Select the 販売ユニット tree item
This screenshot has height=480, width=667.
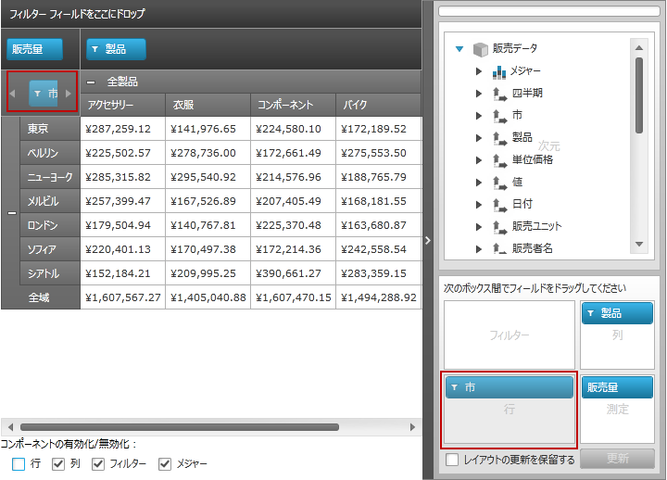coord(536,226)
